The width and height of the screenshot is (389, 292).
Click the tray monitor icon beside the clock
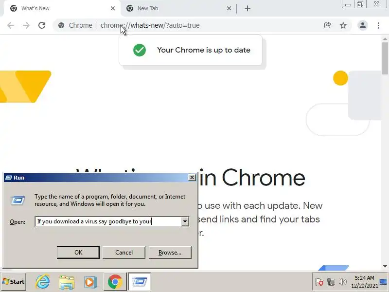tap(383, 282)
